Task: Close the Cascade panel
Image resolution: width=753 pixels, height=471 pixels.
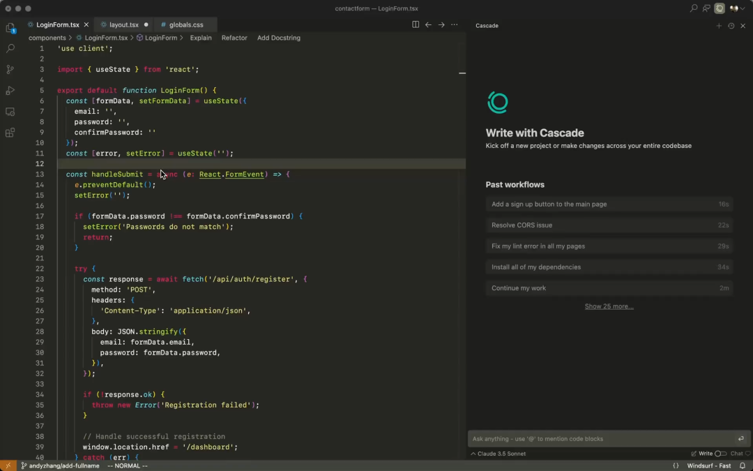Action: pos(743,26)
